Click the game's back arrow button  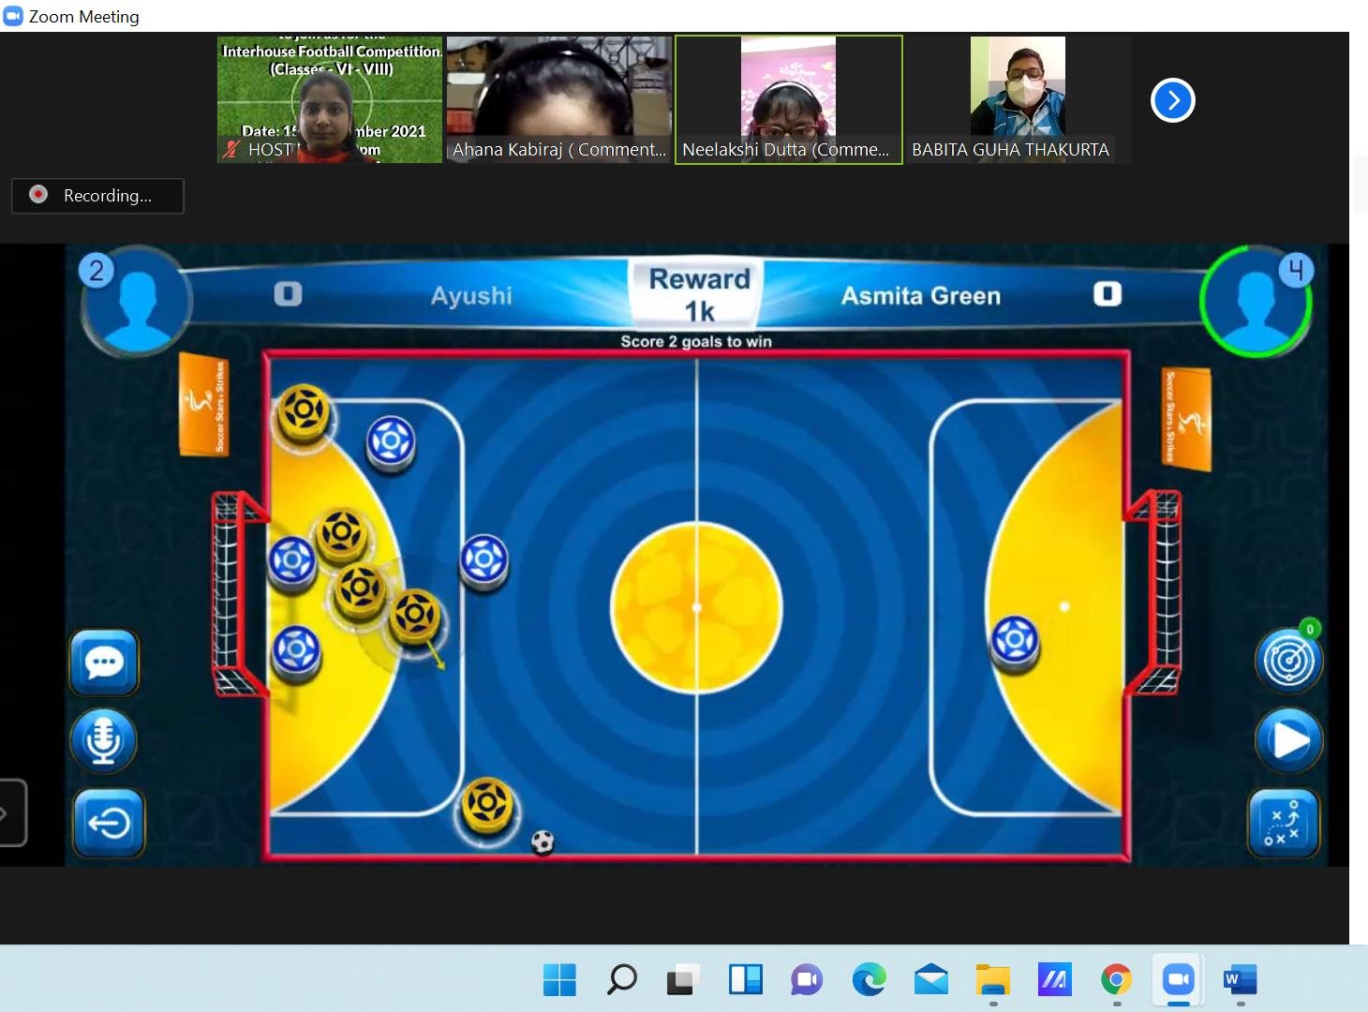[109, 823]
